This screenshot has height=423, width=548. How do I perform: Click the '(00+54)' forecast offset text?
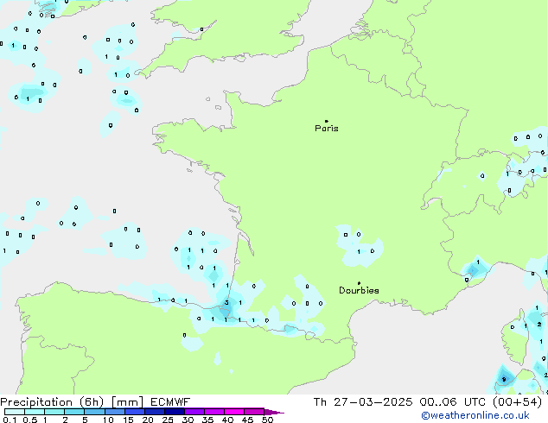517,402
